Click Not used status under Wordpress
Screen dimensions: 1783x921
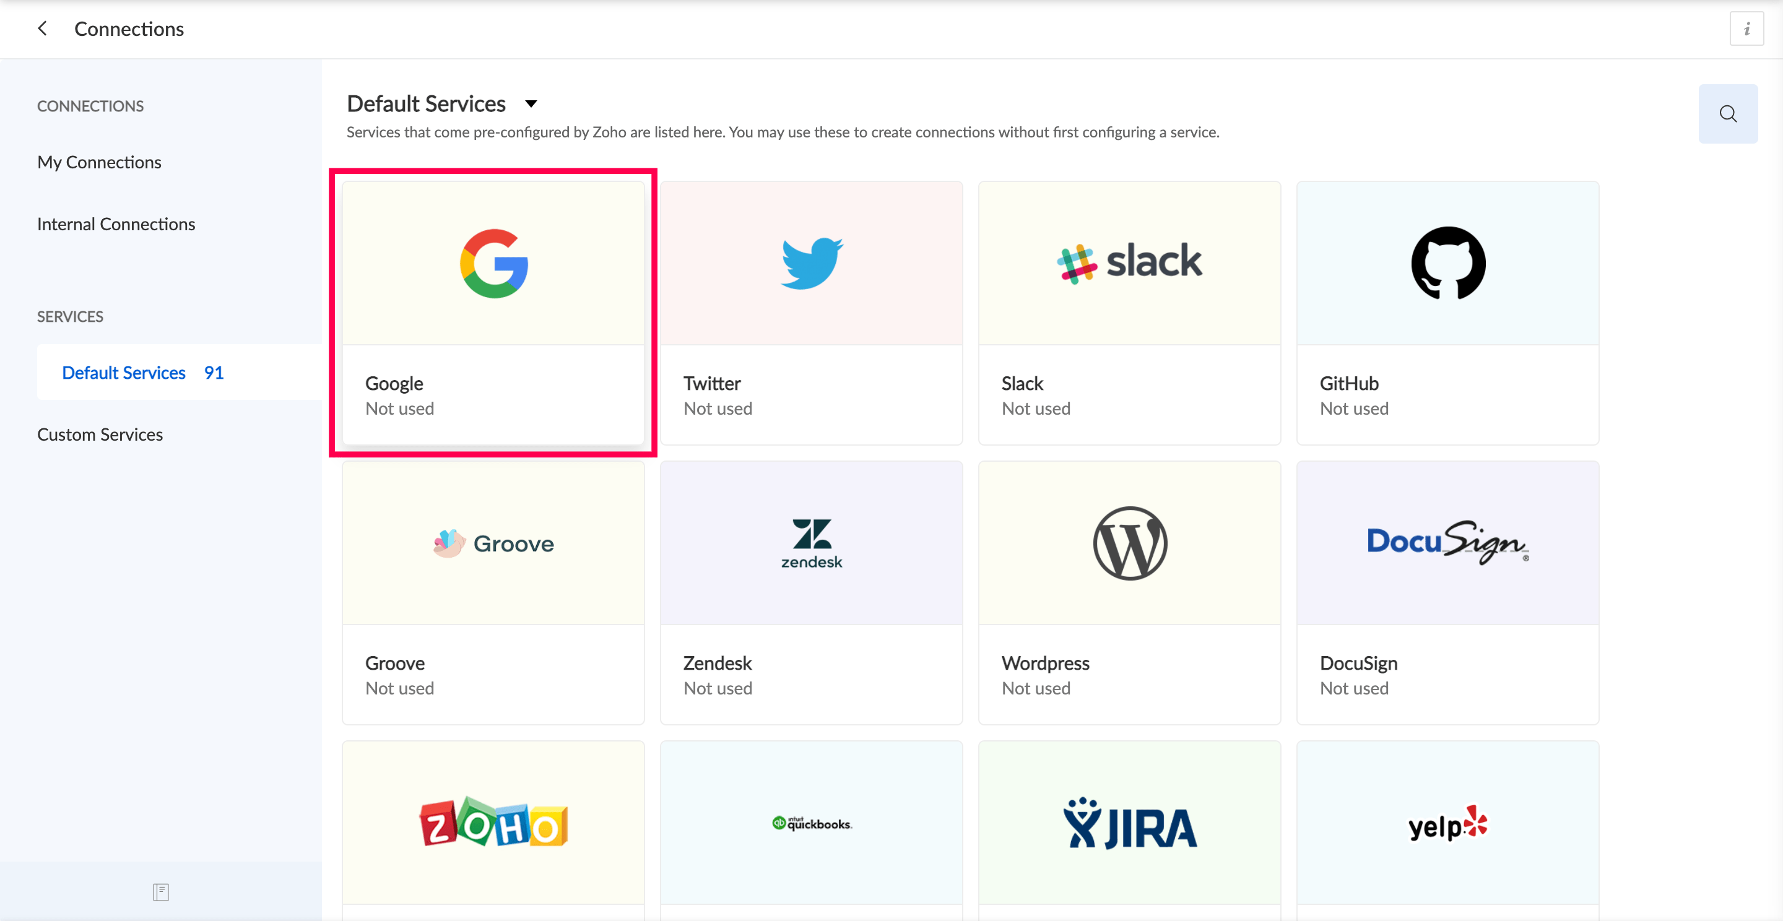tap(1036, 688)
